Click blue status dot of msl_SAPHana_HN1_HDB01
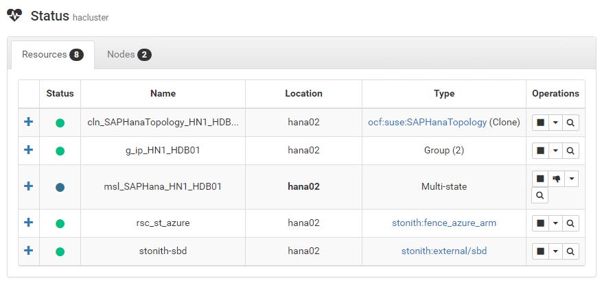The height and width of the screenshot is (287, 602). tap(60, 188)
